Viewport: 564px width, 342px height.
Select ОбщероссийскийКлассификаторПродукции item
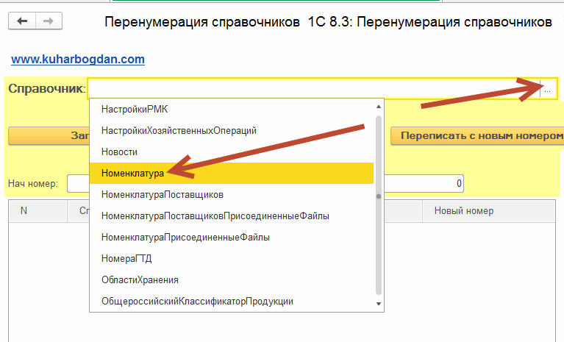[197, 302]
